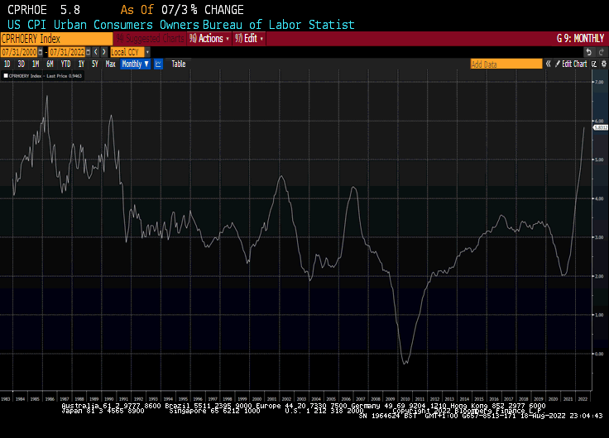
Task: Click the Edit Chart button
Action: point(573,64)
